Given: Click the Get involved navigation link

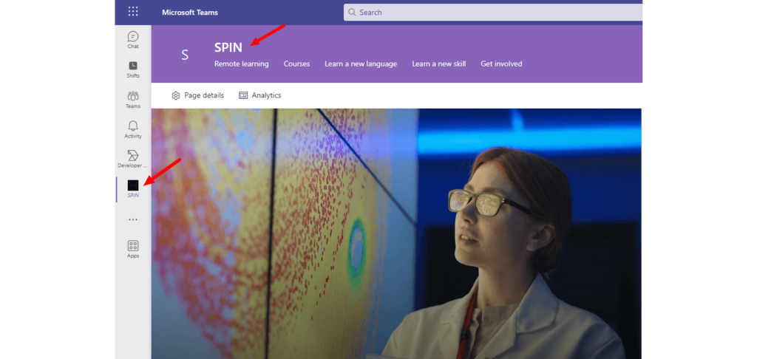Looking at the screenshot, I should pos(501,64).
